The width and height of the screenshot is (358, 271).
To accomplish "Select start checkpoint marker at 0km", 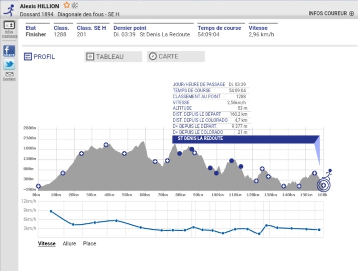I will [x=38, y=186].
